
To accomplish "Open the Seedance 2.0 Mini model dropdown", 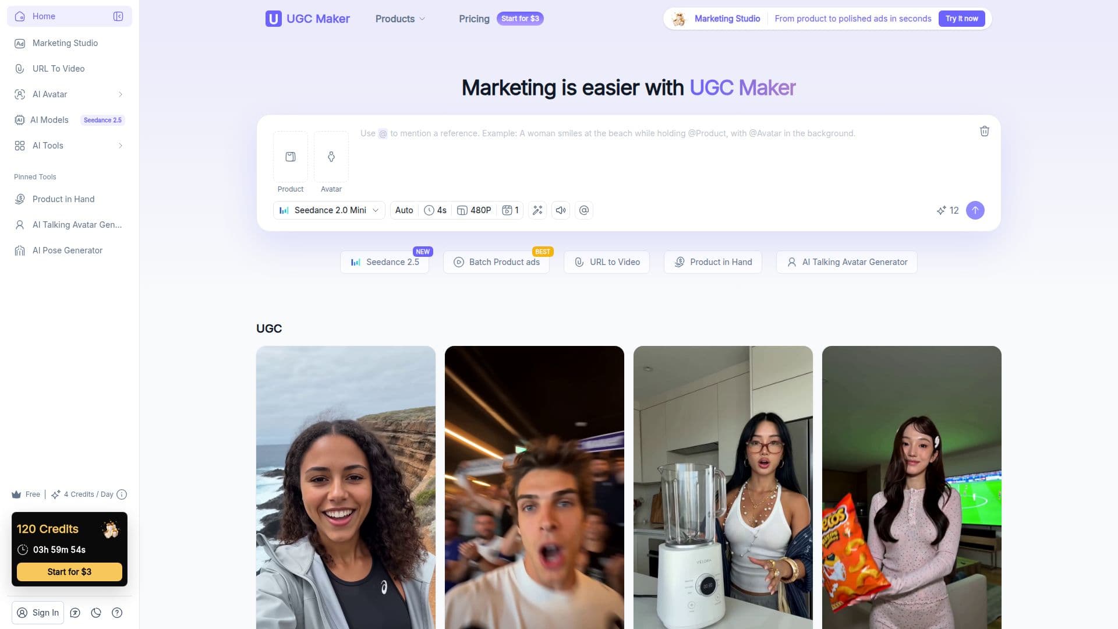I will pyautogui.click(x=329, y=210).
